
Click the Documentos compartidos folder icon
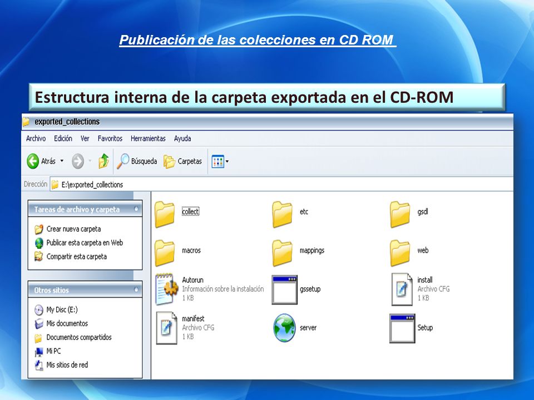(39, 338)
